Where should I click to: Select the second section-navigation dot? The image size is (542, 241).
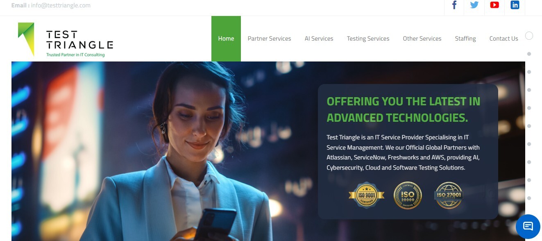[x=529, y=54]
